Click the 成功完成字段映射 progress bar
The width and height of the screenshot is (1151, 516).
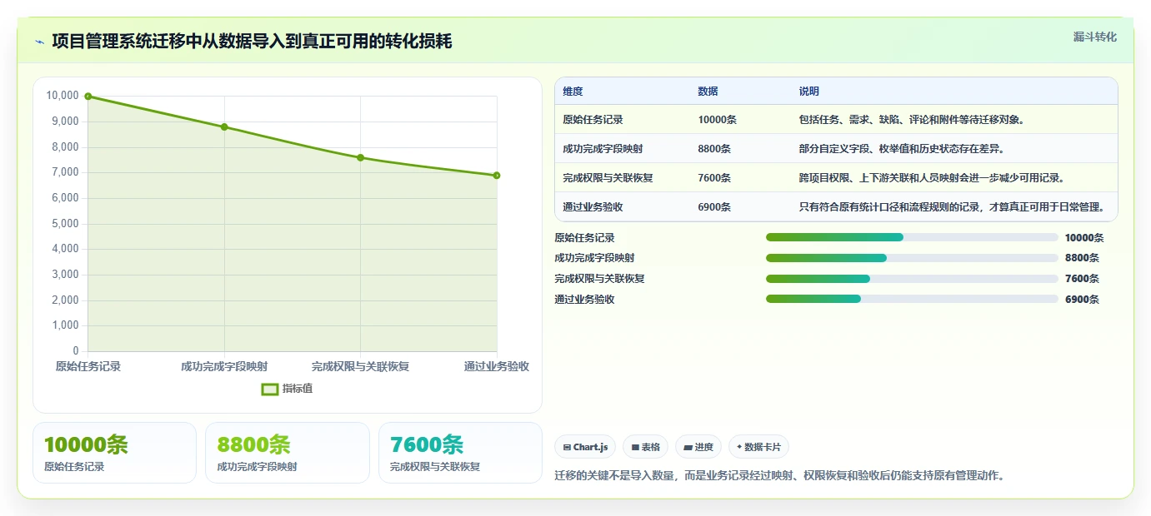coord(912,258)
